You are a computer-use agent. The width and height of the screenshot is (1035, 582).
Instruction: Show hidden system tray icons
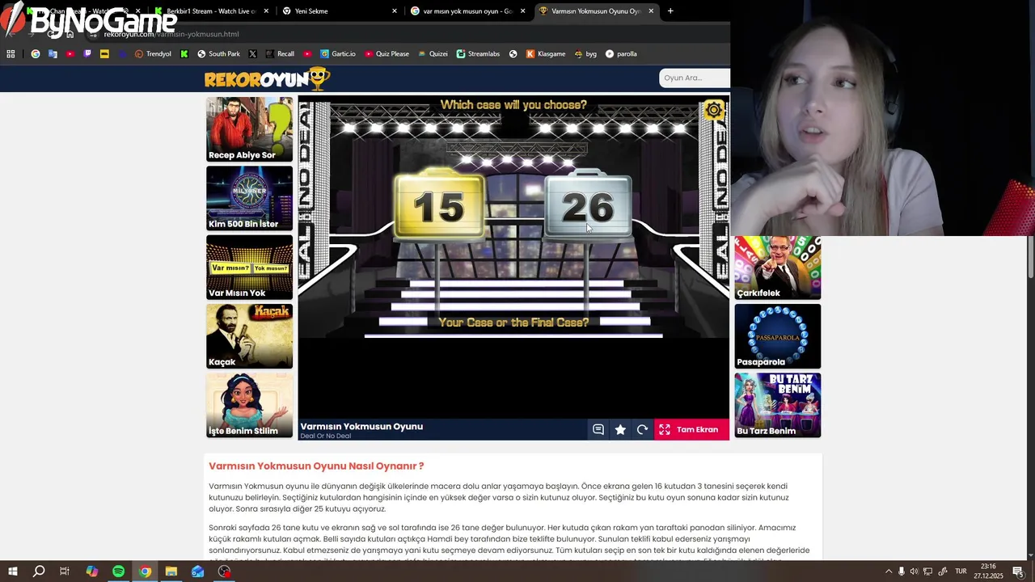pyautogui.click(x=888, y=571)
